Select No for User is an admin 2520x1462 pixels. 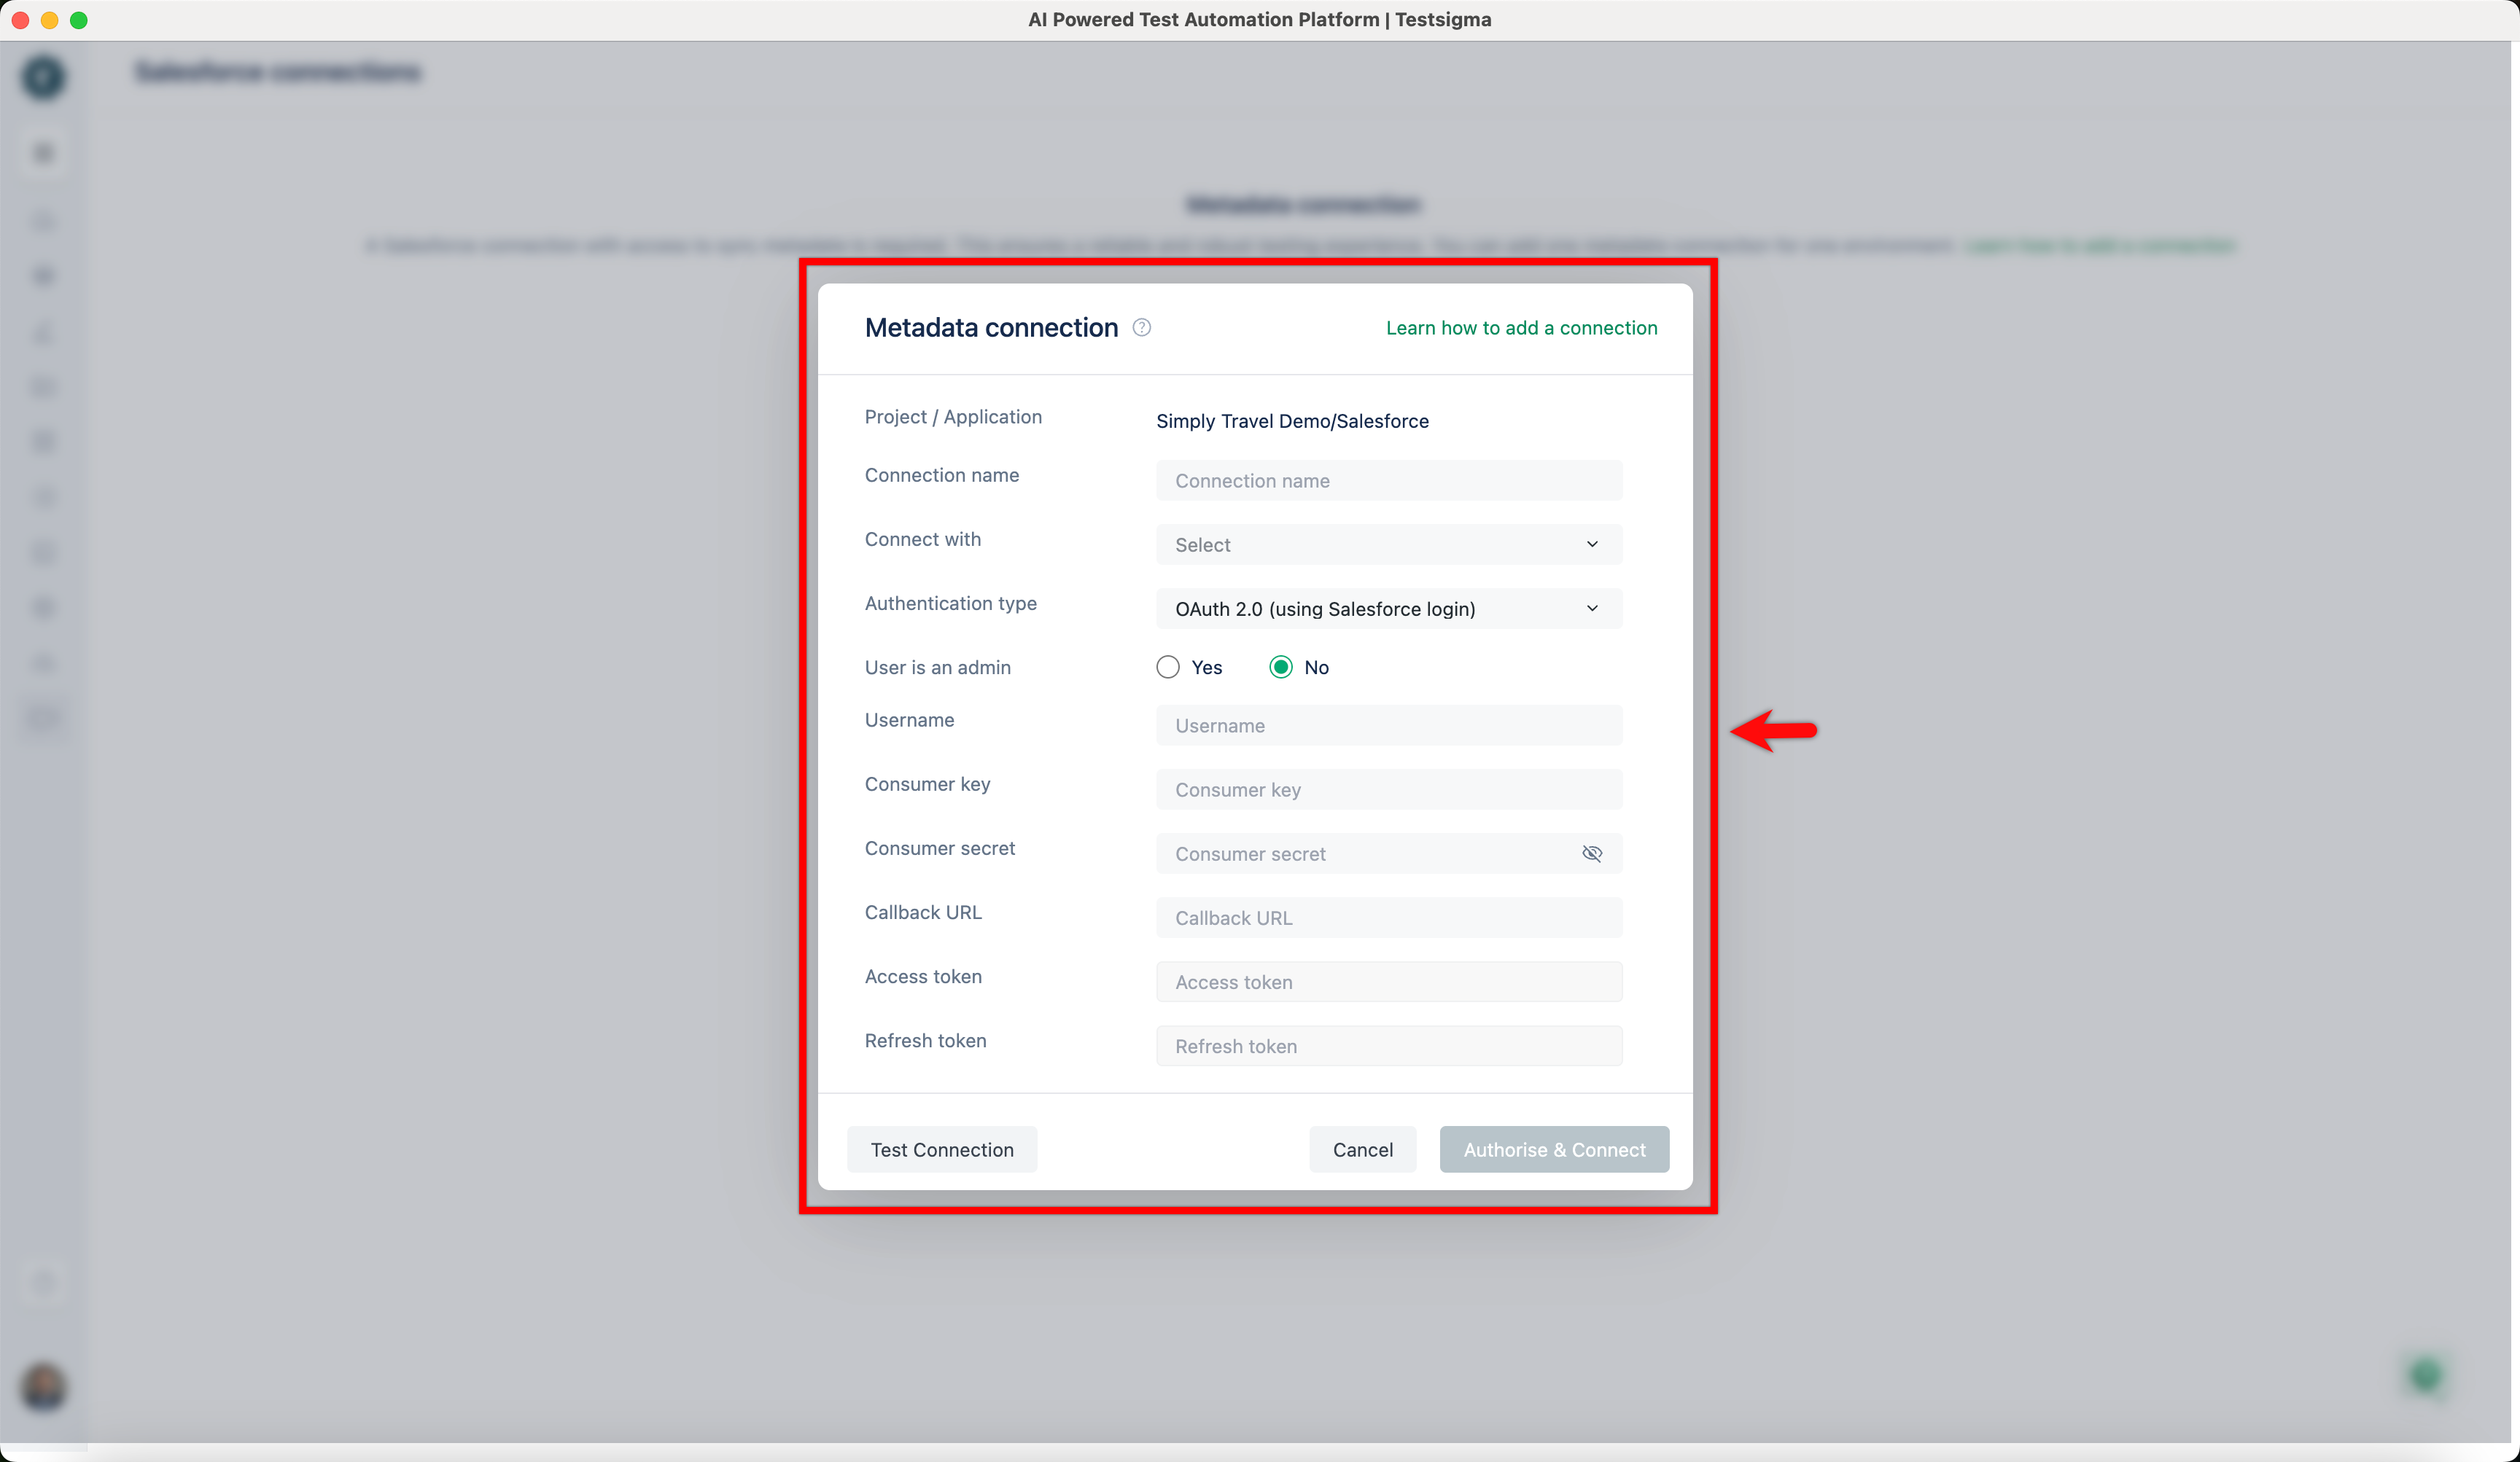pos(1281,668)
